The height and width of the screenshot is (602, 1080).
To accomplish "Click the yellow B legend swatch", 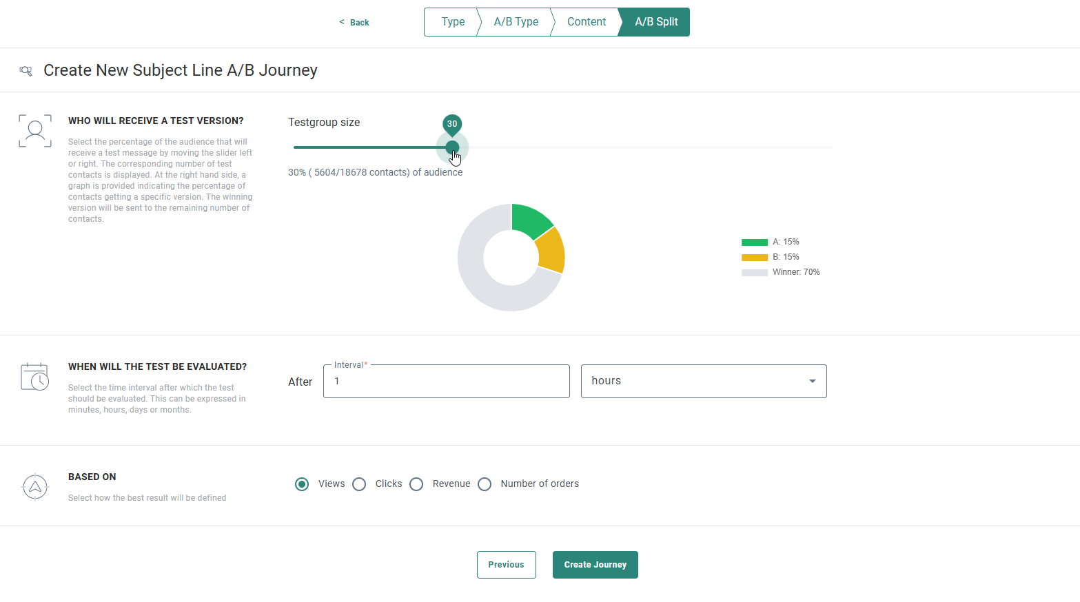I will pyautogui.click(x=754, y=258).
